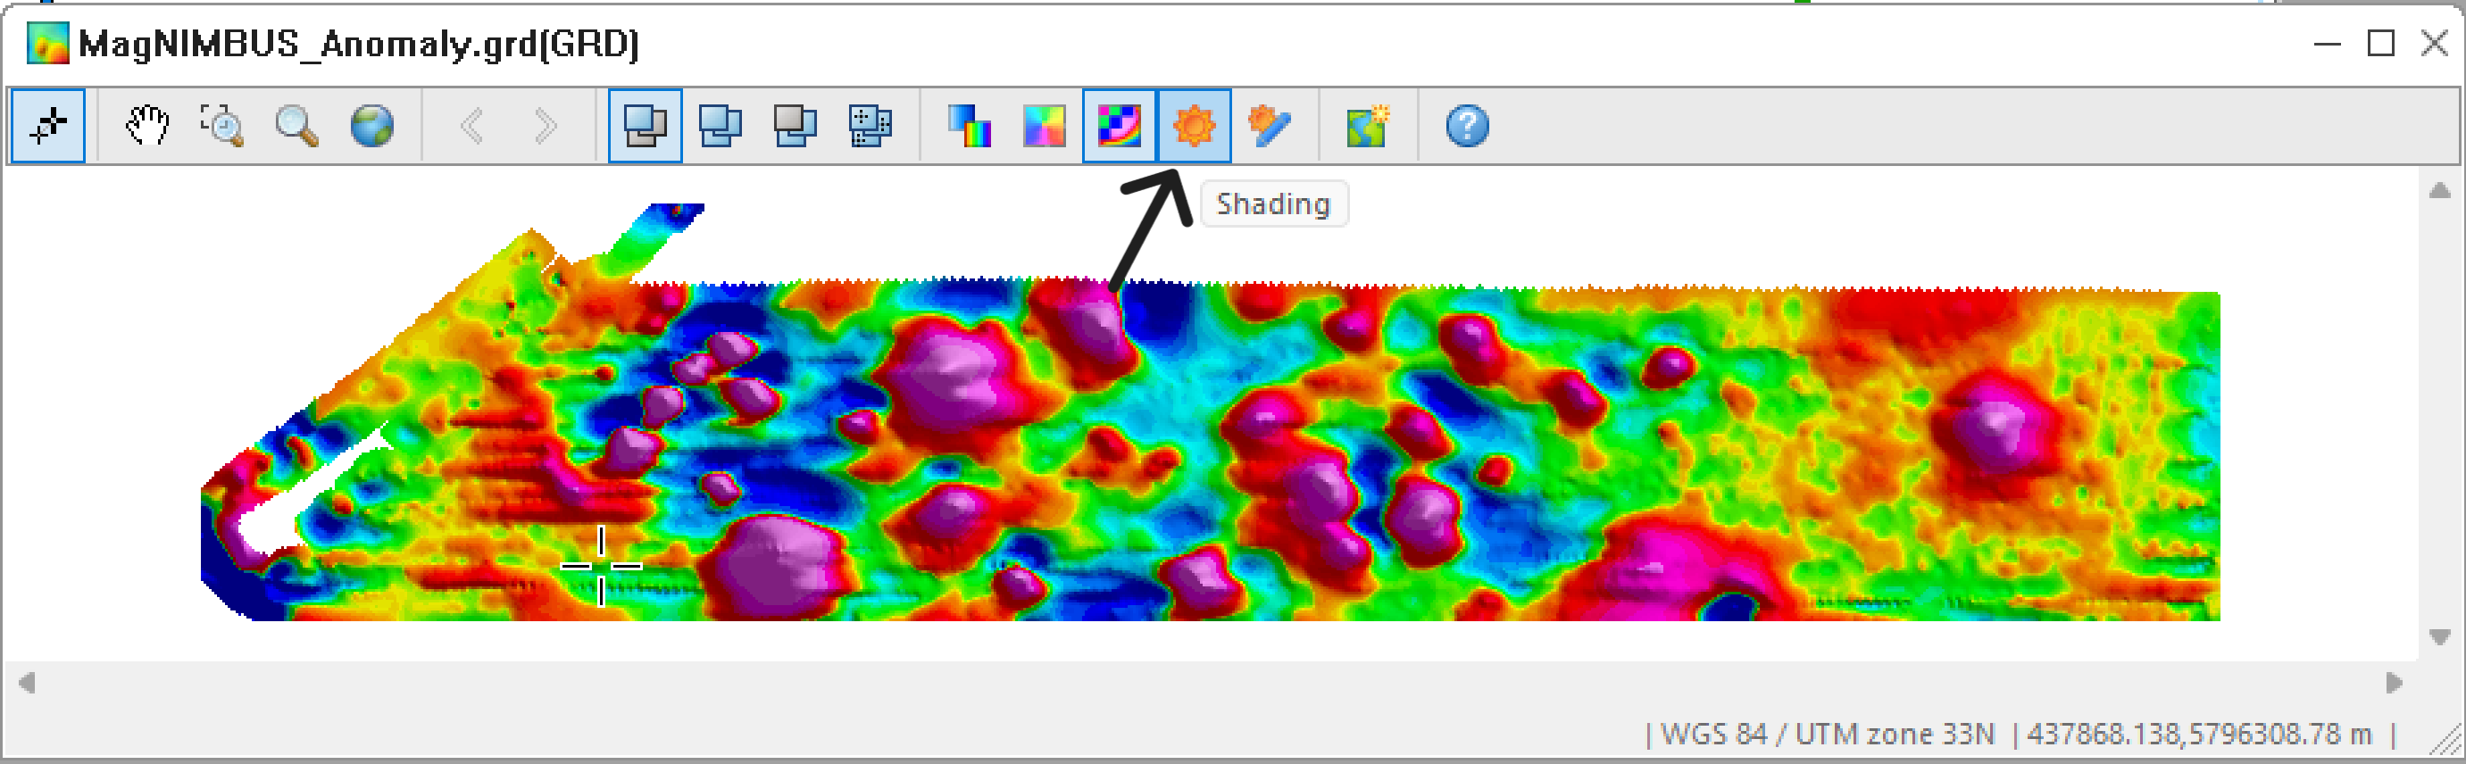Click the WGS 84 / UTM zone 33N status text
Screen dimensions: 2466x764
tap(1827, 734)
